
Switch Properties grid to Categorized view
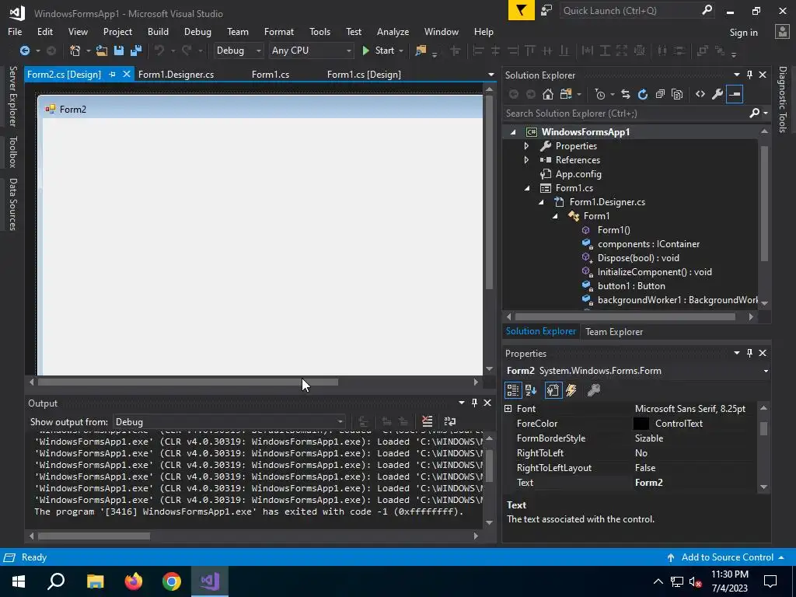[513, 390]
